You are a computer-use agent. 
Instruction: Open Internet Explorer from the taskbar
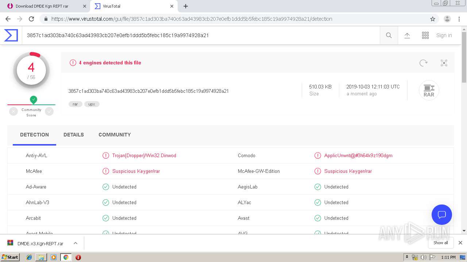pyautogui.click(x=29, y=257)
